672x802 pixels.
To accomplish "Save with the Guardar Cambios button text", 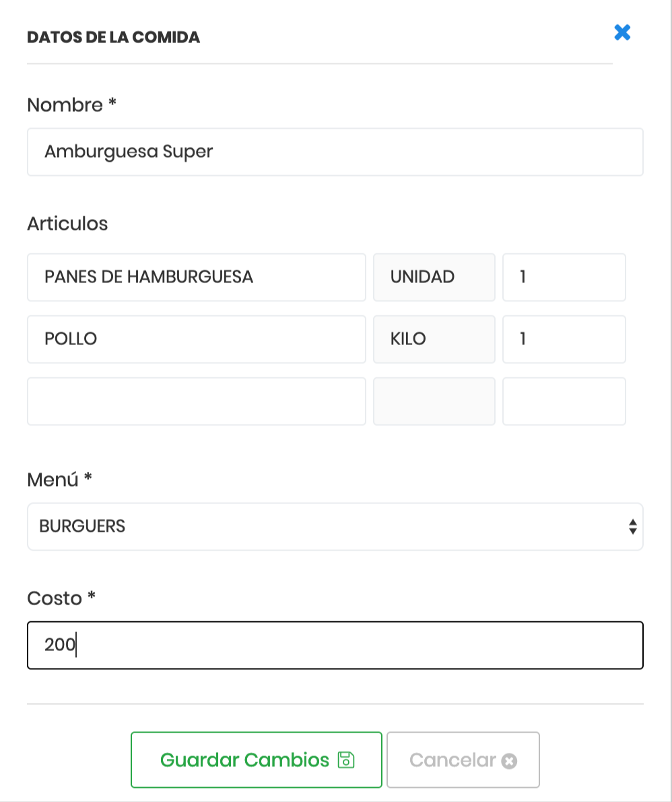I will click(x=244, y=760).
